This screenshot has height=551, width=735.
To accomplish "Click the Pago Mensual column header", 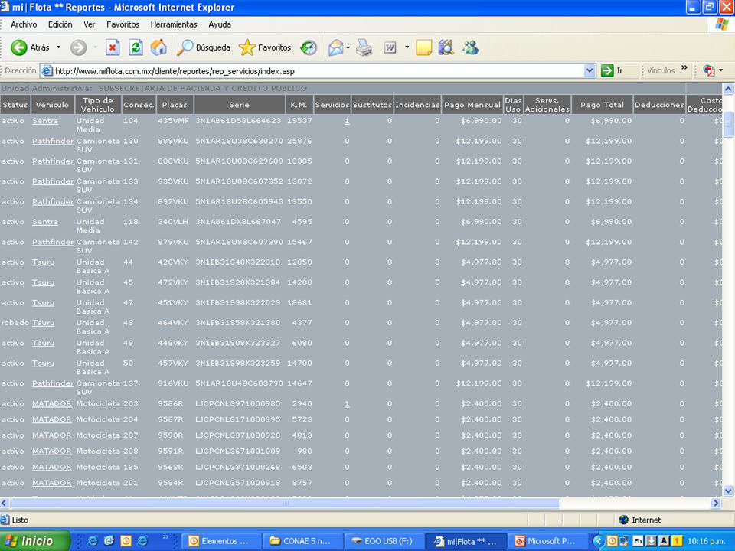I will (472, 105).
